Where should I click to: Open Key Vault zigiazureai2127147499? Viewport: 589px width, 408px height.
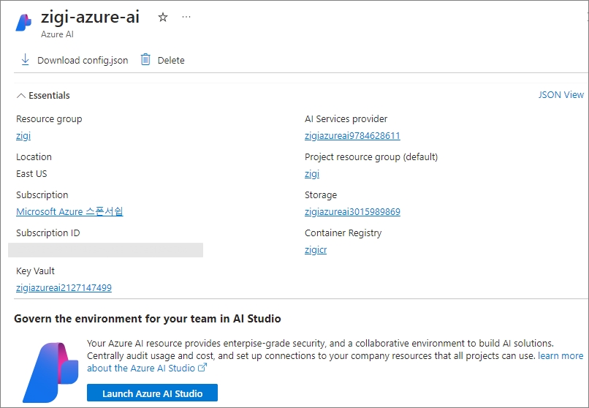tap(64, 288)
